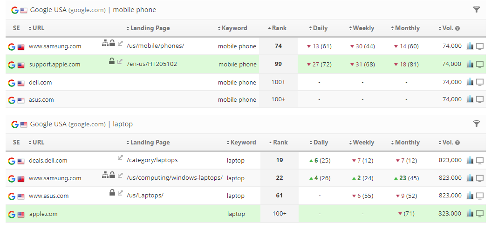Open external link icon for samsung.com /us/mobile/phones/
The image size is (491, 229).
(120, 44)
